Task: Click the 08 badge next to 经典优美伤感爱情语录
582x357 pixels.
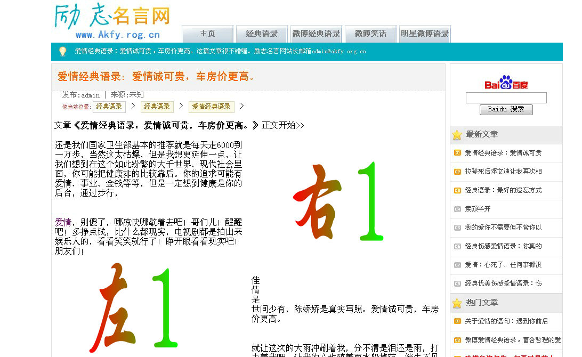Action: [x=457, y=283]
